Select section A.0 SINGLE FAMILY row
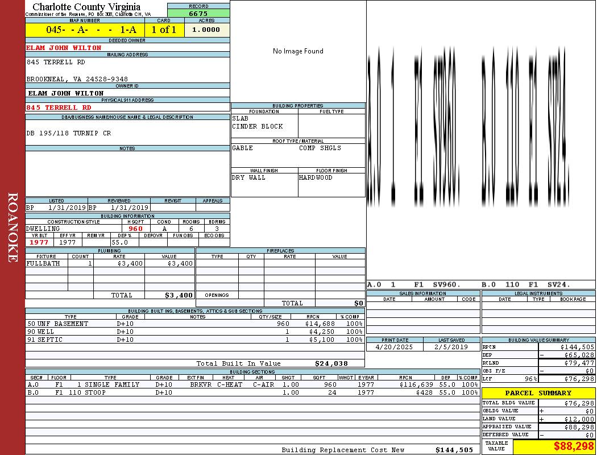 click(x=252, y=384)
